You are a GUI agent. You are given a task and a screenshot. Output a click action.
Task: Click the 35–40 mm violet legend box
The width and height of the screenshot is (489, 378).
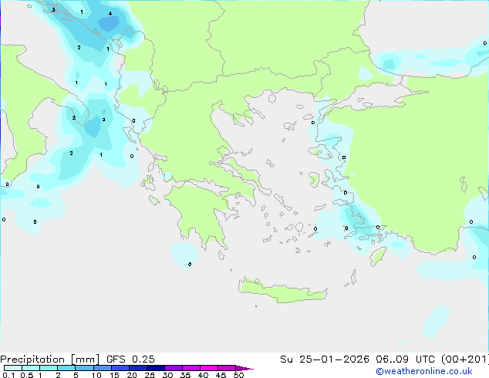point(191,368)
